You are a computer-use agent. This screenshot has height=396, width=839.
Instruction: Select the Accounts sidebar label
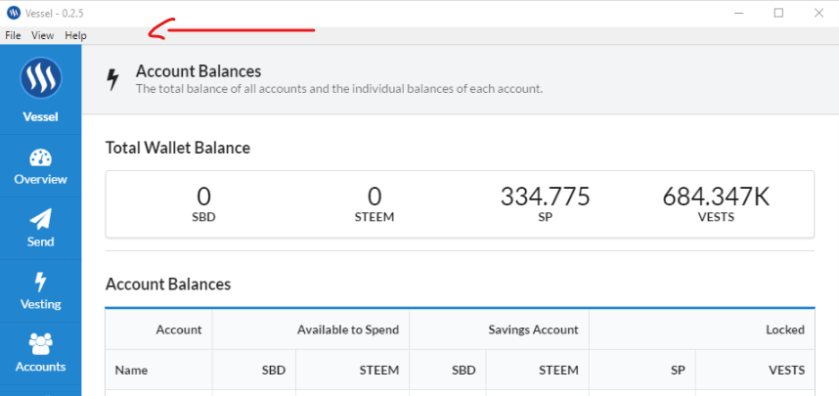tap(41, 367)
